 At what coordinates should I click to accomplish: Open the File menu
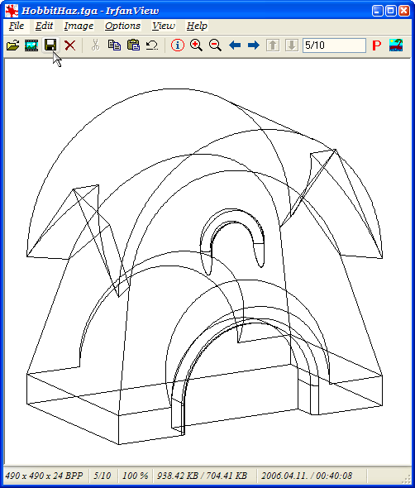(17, 26)
